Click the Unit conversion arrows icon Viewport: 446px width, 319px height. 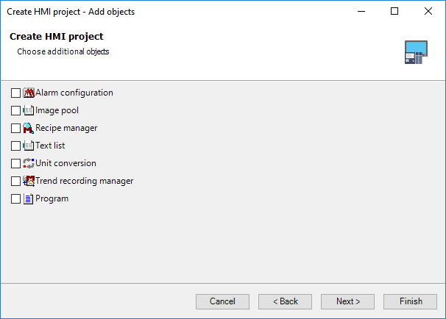point(29,163)
